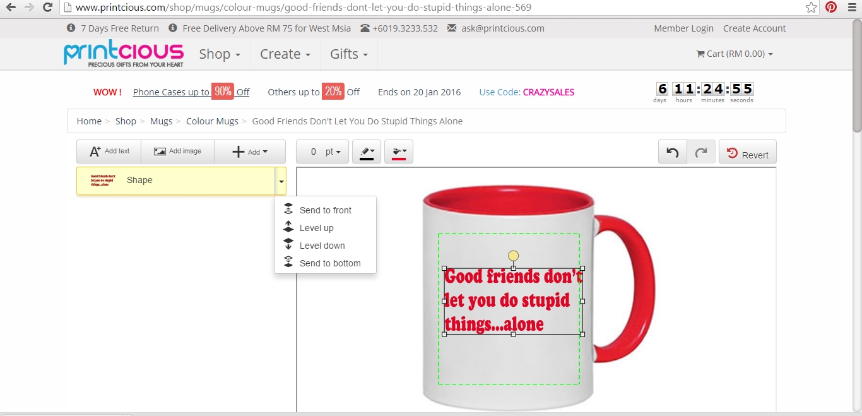862x416 pixels.
Task: Open Member Login link
Action: 683,28
